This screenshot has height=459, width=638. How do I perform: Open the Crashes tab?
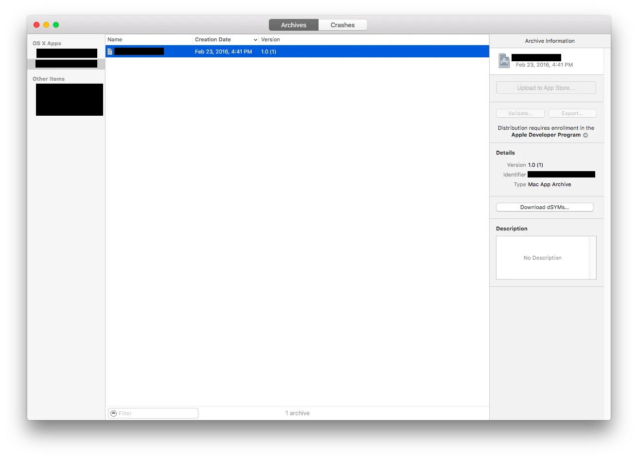[x=343, y=25]
